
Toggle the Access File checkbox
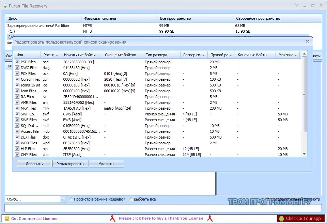click(17, 131)
